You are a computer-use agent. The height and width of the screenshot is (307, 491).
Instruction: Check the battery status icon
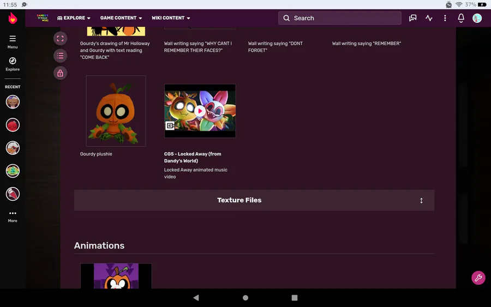[x=482, y=4]
